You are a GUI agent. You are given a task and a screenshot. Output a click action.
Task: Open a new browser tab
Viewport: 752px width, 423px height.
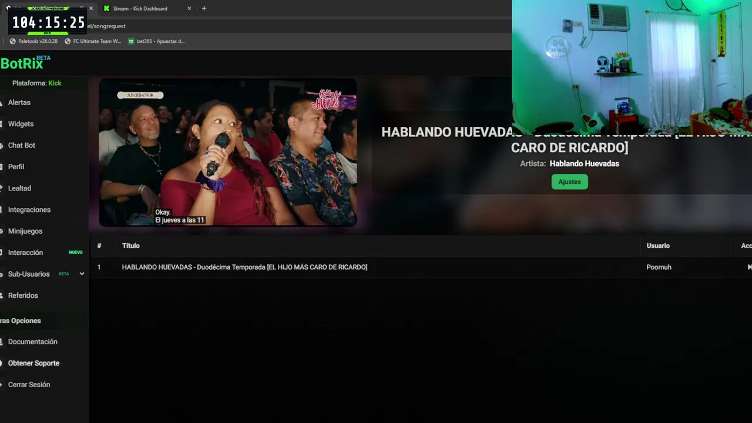(204, 8)
